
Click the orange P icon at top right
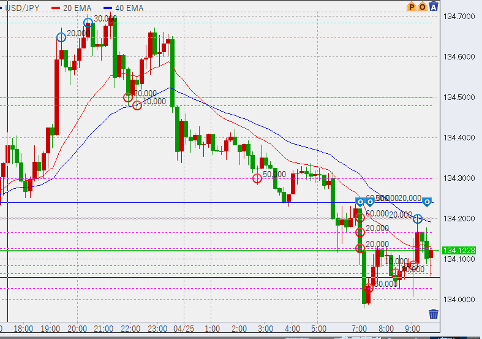[412, 7]
